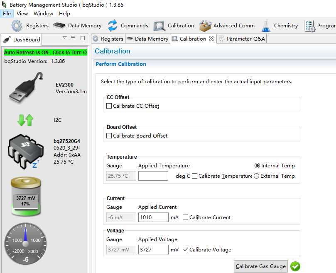The width and height of the screenshot is (336, 273).
Task: Open Chemistry flask icon
Action: 266,26
